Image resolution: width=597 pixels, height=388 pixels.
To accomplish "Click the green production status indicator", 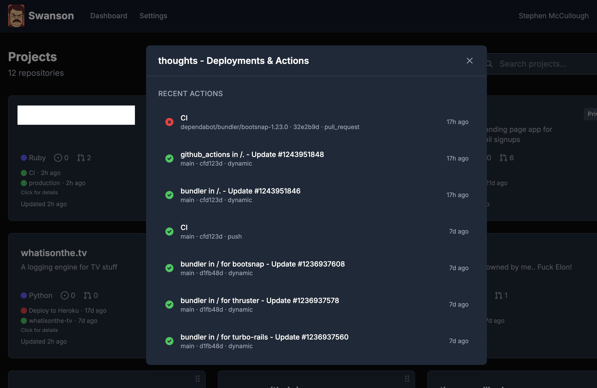I will click(24, 183).
